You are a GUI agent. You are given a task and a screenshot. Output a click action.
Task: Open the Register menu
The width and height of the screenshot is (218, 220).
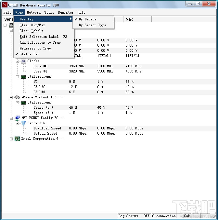66,12
